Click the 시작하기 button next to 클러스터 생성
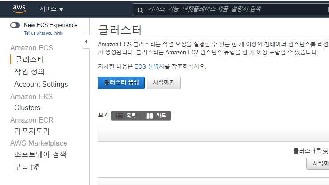 [x=163, y=83]
